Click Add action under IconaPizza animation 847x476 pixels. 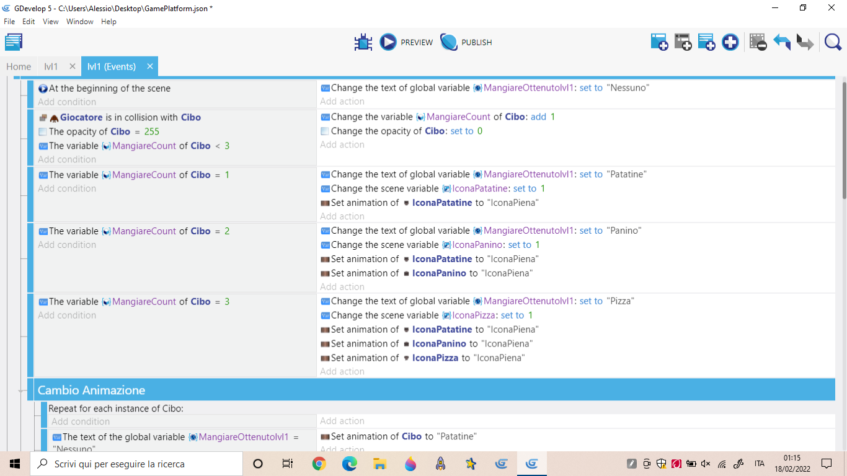click(x=342, y=371)
